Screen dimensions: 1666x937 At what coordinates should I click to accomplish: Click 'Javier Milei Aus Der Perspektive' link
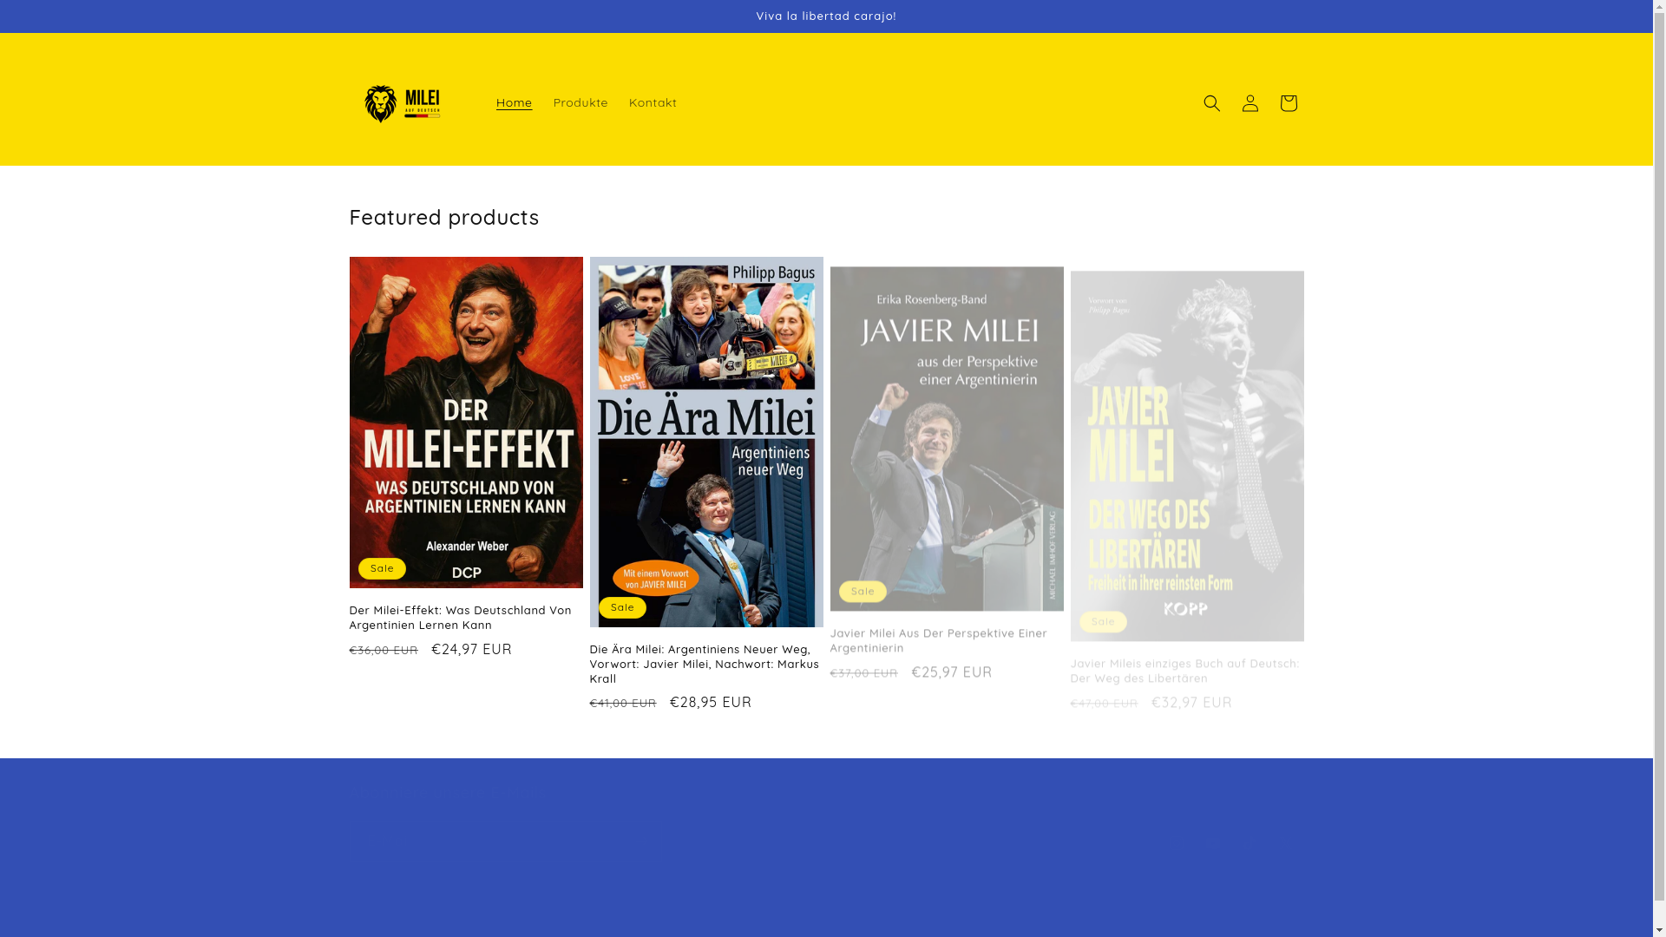939,639
